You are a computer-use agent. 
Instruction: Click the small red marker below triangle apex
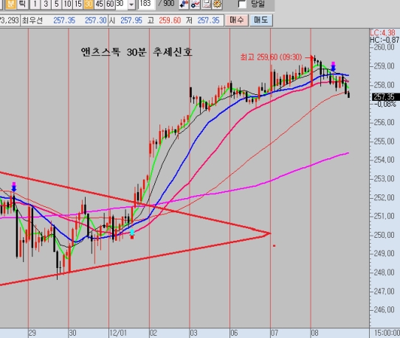click(275, 246)
